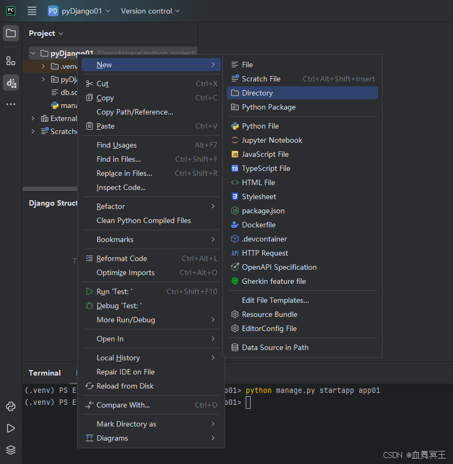
Task: Select File in the New submenu
Action: click(302, 65)
